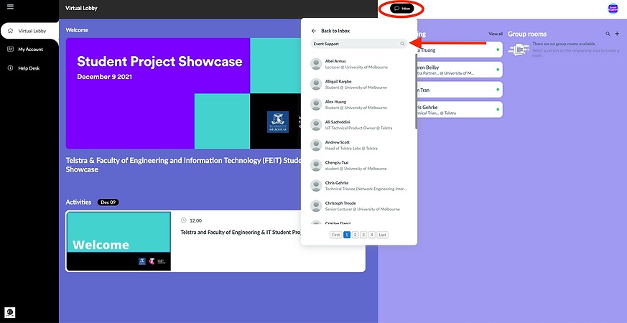The image size is (627, 323).
Task: Select page 3 in pagination
Action: click(x=363, y=235)
